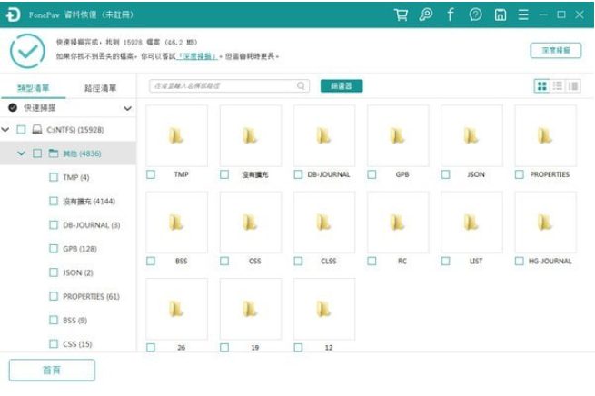Click the 深度掃描 button
595x396 pixels.
[x=556, y=51]
